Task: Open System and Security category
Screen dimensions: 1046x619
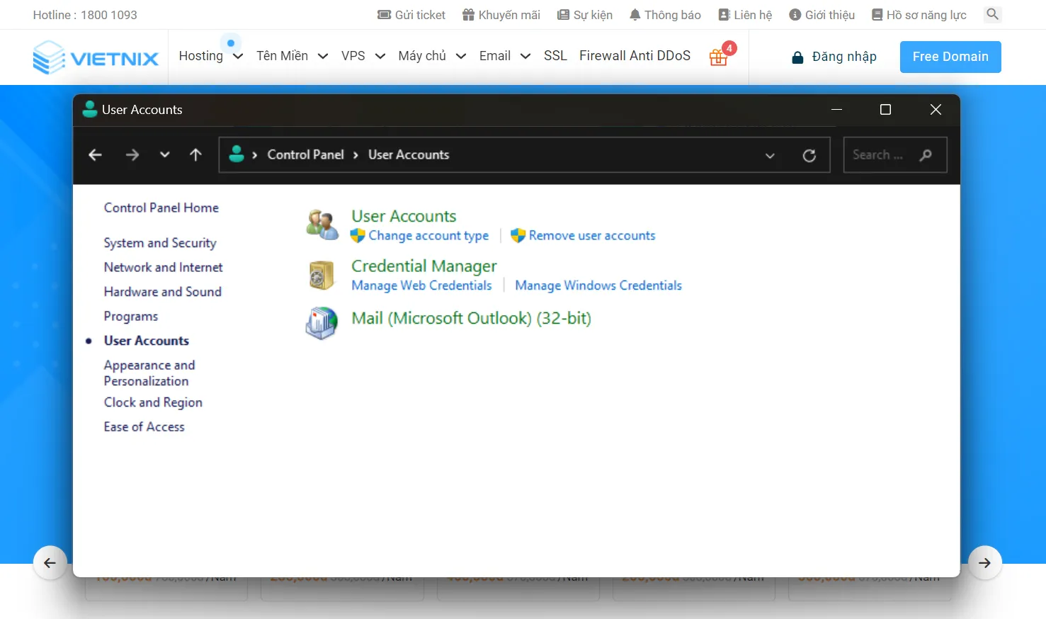Action: [x=160, y=243]
